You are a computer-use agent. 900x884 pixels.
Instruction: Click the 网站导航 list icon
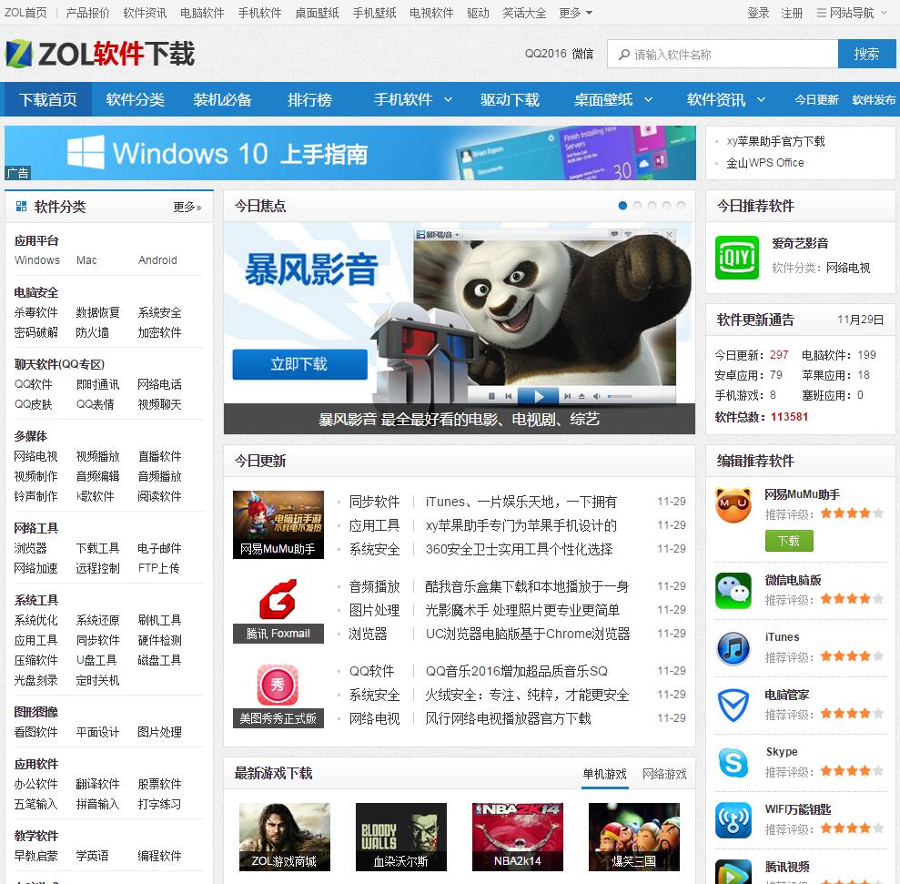822,14
